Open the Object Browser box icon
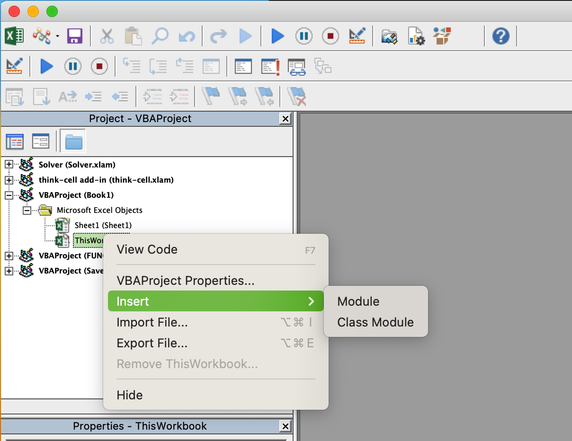Screen dimensions: 572x441 tap(442, 36)
